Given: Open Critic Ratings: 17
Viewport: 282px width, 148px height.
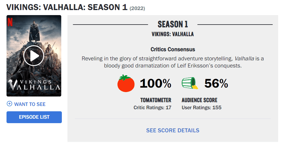Looking at the screenshot, I should [x=152, y=107].
